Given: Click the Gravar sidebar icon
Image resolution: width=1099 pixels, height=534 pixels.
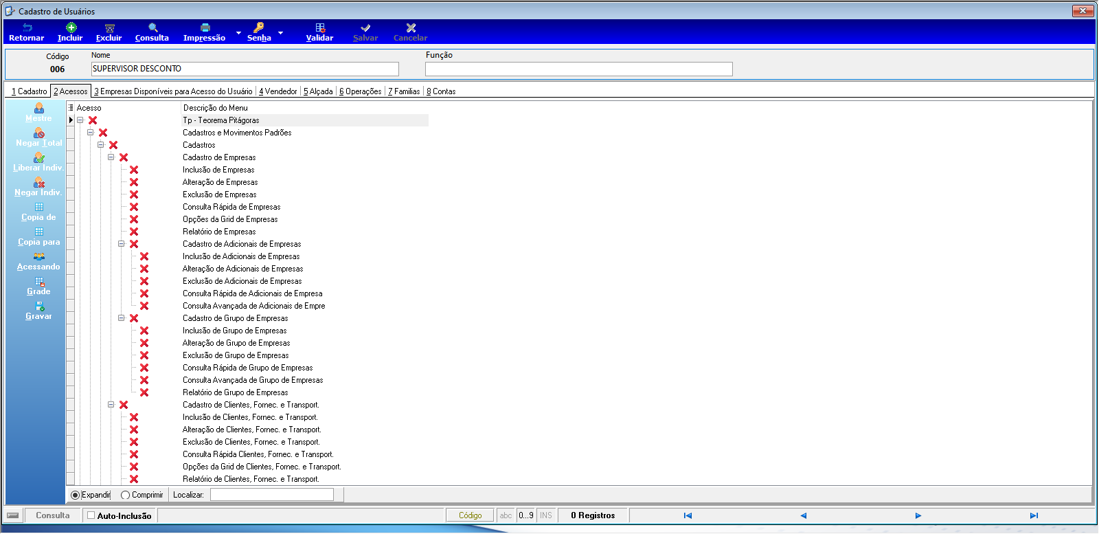Looking at the screenshot, I should (39, 306).
